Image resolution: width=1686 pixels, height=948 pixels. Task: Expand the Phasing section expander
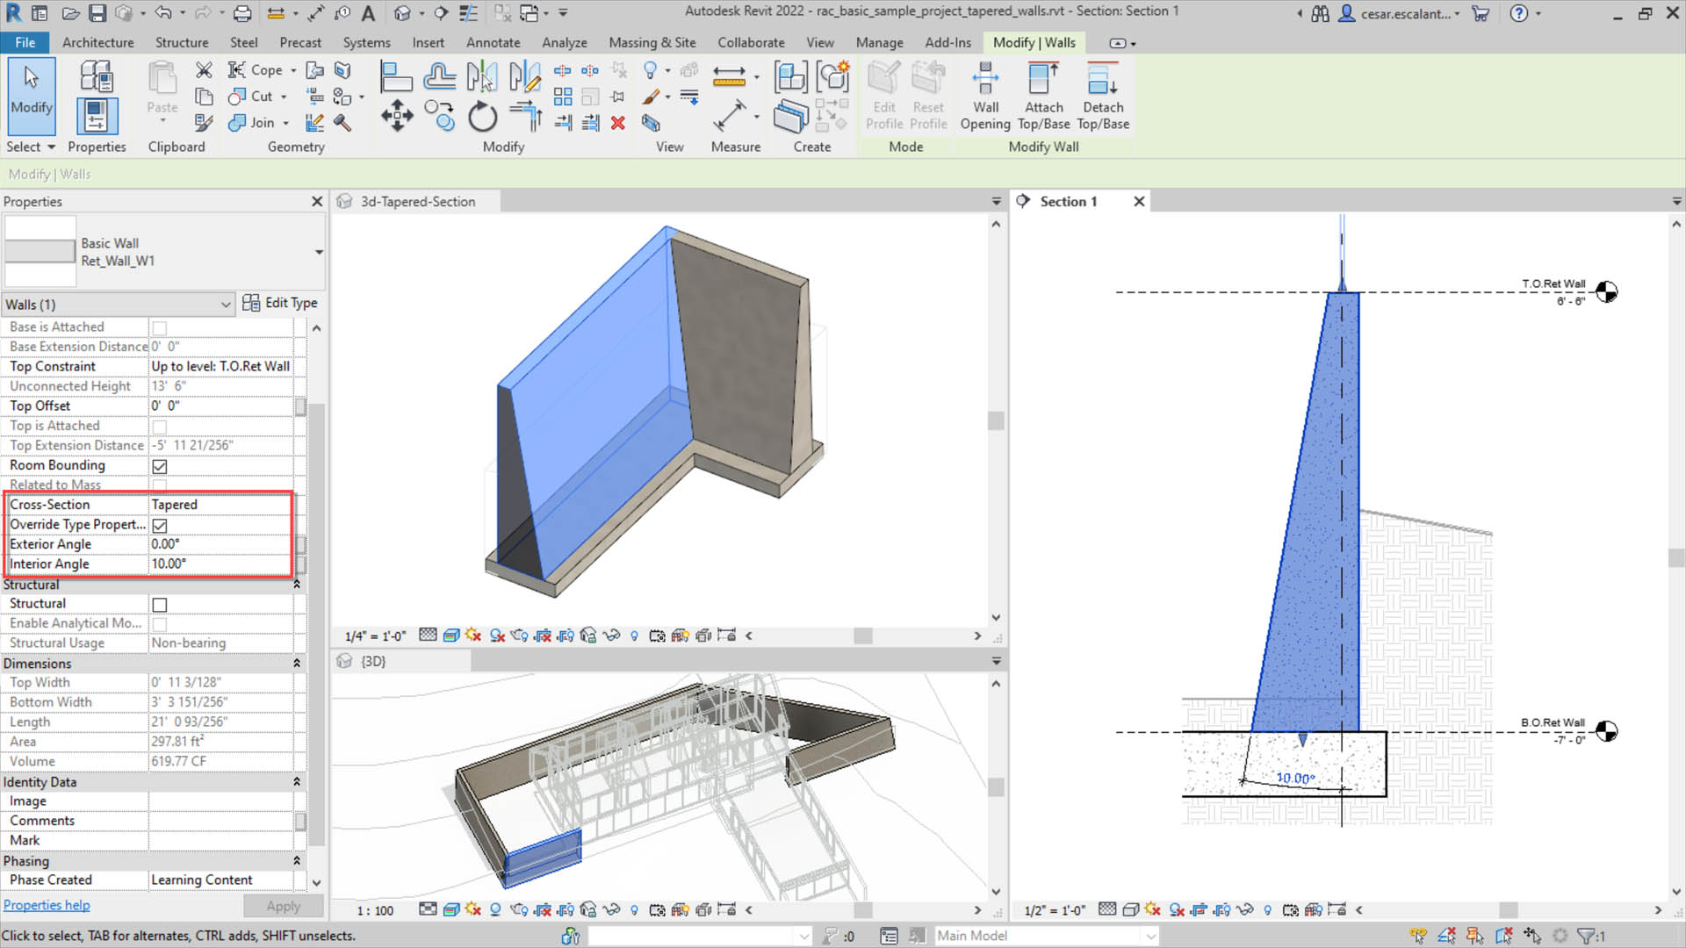point(297,860)
